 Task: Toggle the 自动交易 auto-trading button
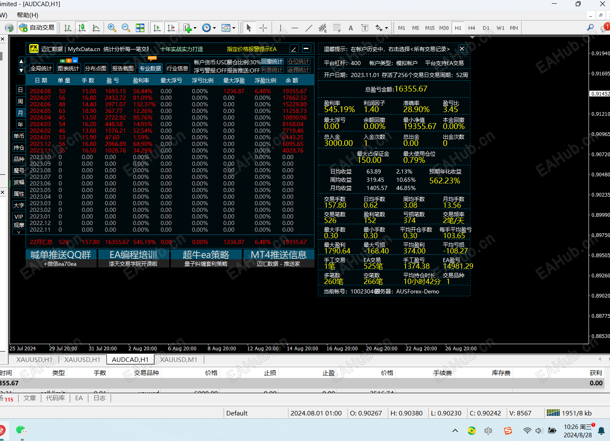tap(37, 28)
